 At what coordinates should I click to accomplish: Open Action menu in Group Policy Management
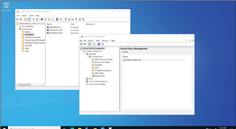91,40
